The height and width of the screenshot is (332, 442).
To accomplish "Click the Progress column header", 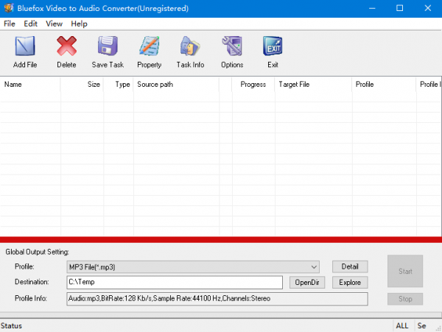I will click(253, 84).
